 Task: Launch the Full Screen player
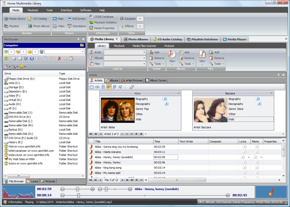click(x=76, y=19)
